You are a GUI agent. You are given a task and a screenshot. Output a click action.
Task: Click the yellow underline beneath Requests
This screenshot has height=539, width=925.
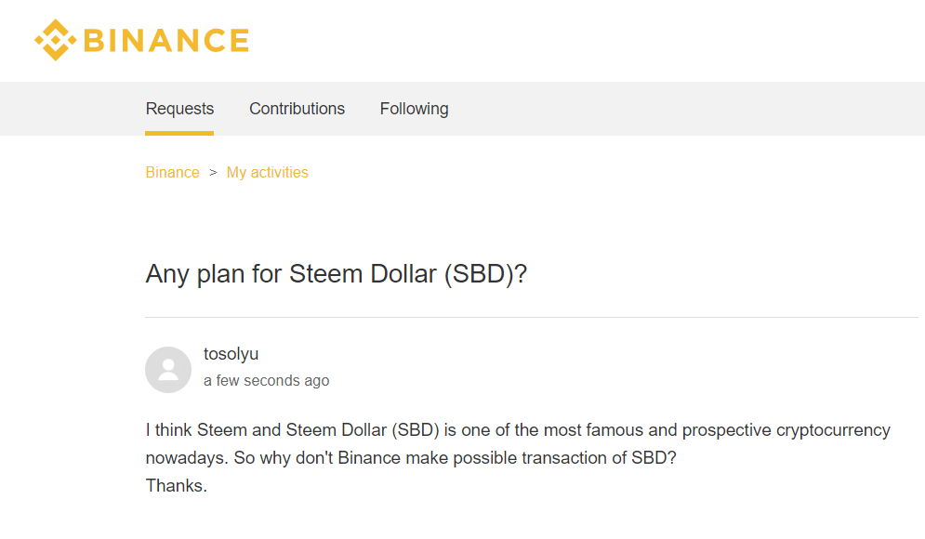[179, 133]
